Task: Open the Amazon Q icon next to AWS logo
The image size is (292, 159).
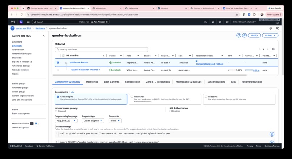Action: (21, 22)
